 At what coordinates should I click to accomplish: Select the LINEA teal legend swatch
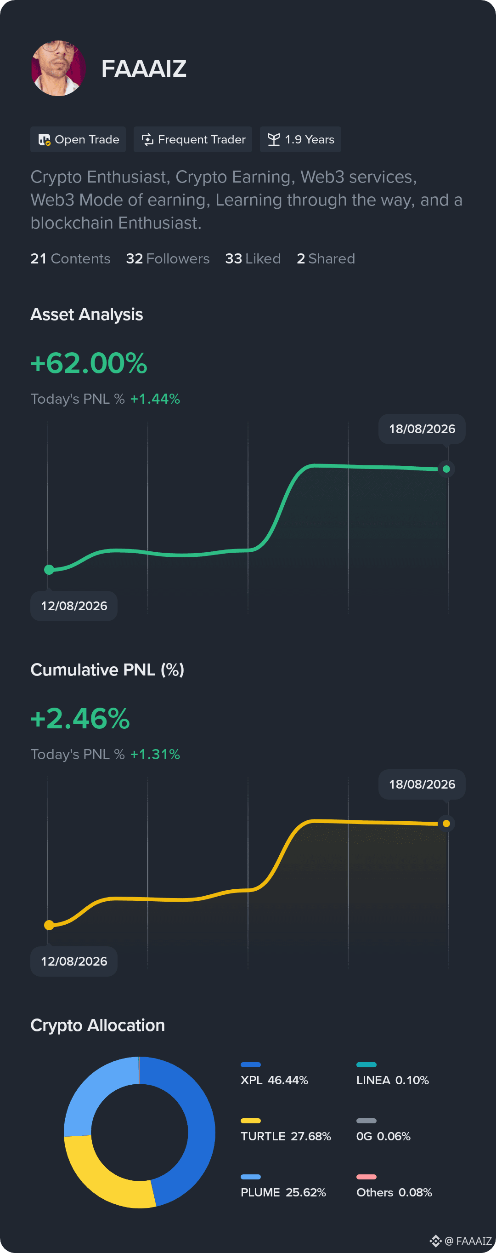tap(366, 1065)
